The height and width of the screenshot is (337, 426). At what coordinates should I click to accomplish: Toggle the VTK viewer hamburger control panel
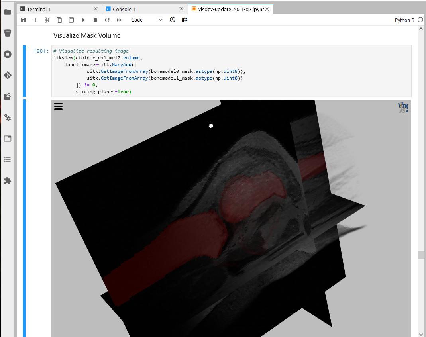click(x=58, y=106)
